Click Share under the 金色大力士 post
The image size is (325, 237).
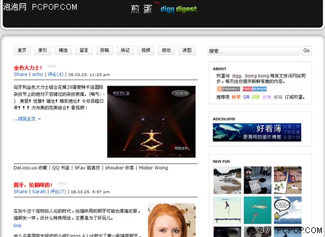(21, 74)
